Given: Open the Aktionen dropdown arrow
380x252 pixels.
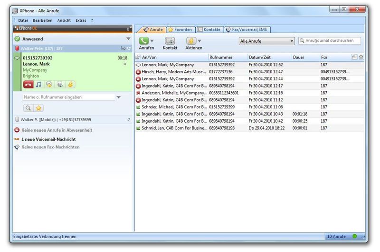Looking at the screenshot, I should pyautogui.click(x=199, y=41).
